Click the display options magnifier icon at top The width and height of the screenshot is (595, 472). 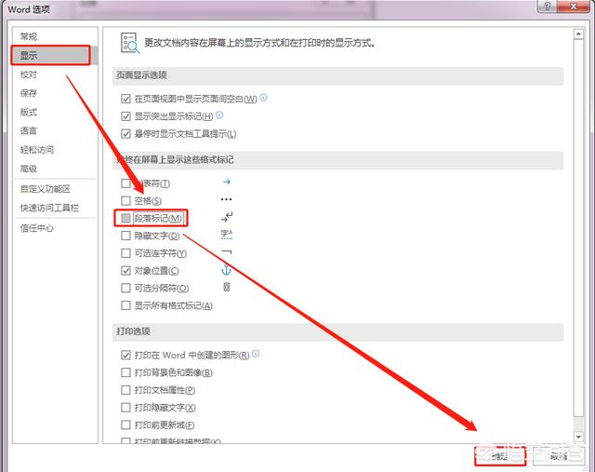[130, 43]
